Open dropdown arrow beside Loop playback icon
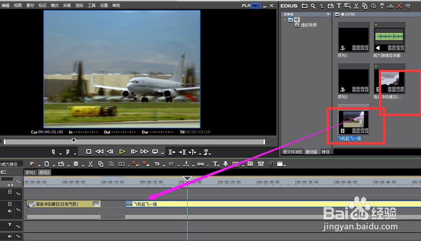421x241 pixels. (163, 154)
